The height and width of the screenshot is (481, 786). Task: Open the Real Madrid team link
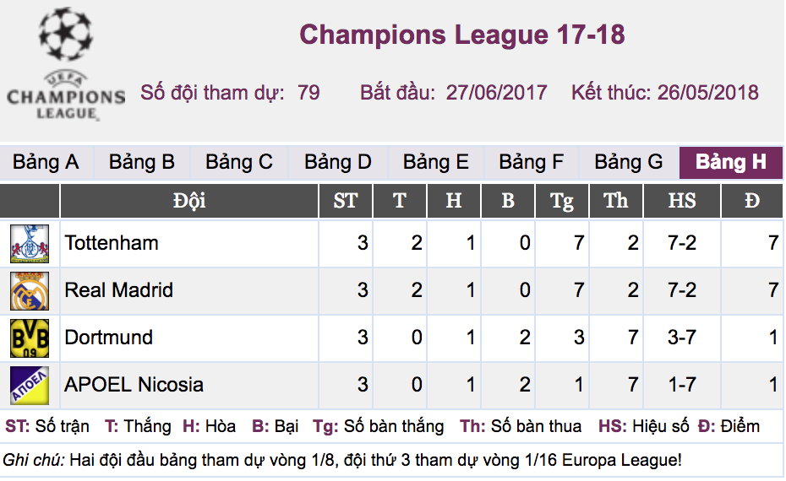pyautogui.click(x=119, y=290)
